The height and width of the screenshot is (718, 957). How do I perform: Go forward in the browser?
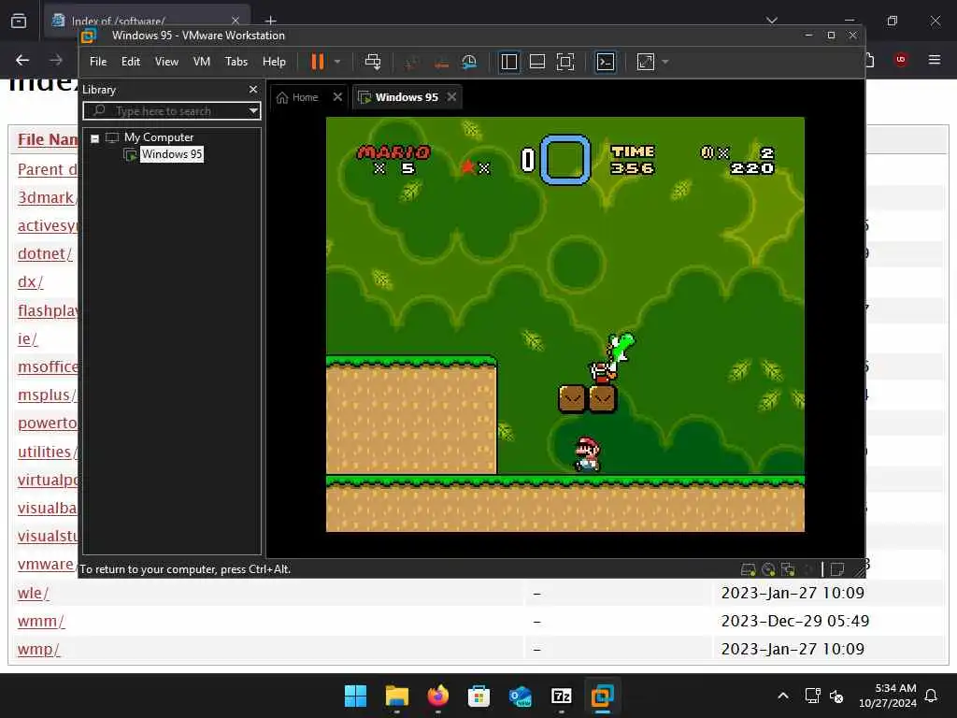tap(56, 60)
